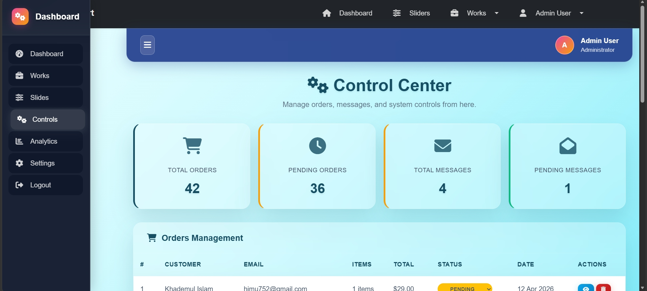Click the pink Dashboard logo icon
This screenshot has width=647, height=291.
coord(20,16)
